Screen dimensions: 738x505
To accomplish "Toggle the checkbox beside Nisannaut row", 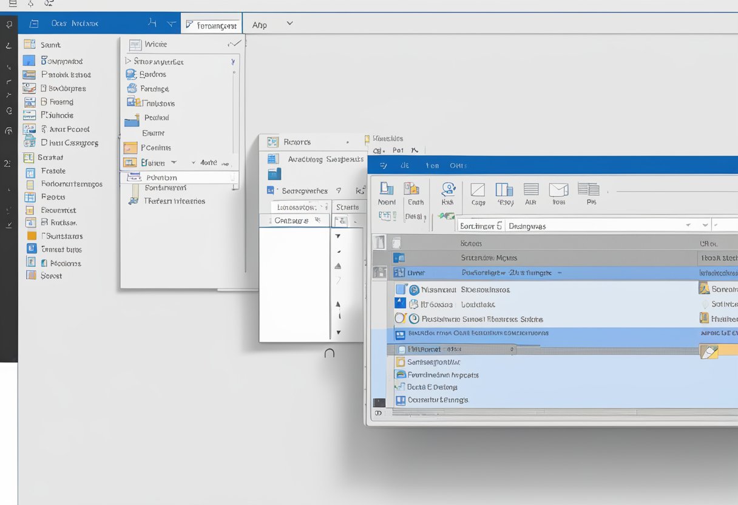I will (x=400, y=290).
